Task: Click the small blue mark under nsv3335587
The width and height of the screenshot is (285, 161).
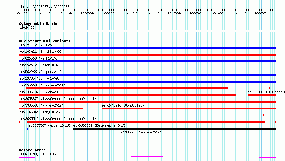Action: (x=27, y=129)
